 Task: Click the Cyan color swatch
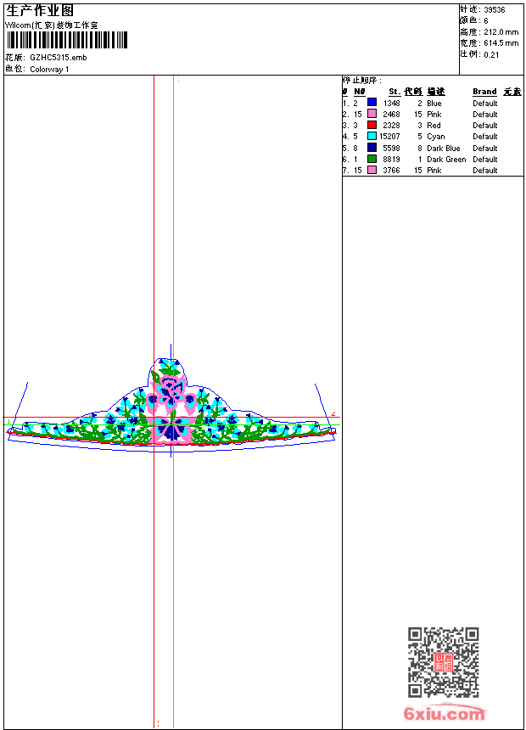point(372,136)
